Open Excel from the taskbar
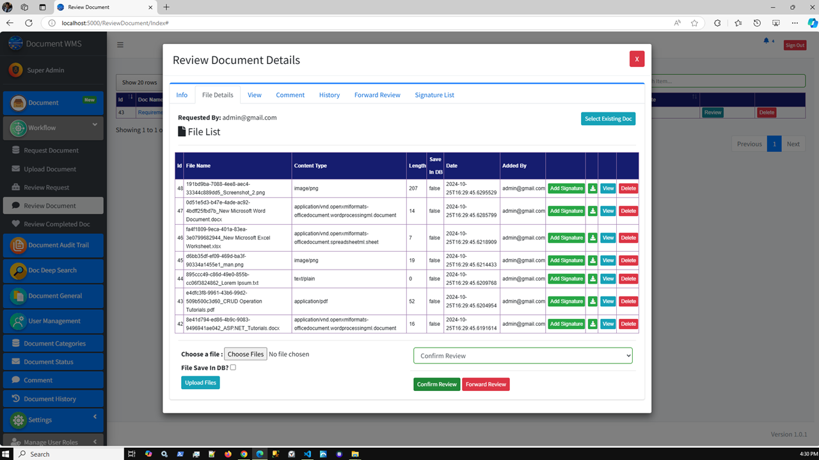The image size is (819, 460). tap(211, 454)
